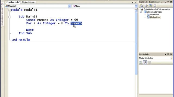Close the Explorador de soluciones panel
Screen dimensions: 174x97
point(171,2)
